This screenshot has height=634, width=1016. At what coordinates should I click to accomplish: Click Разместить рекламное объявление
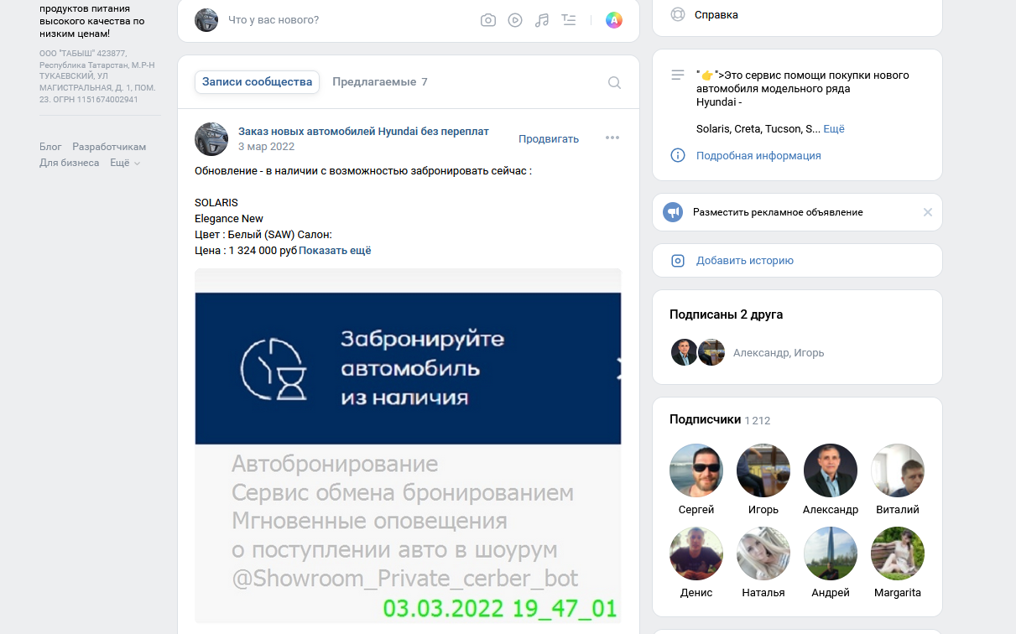(778, 212)
